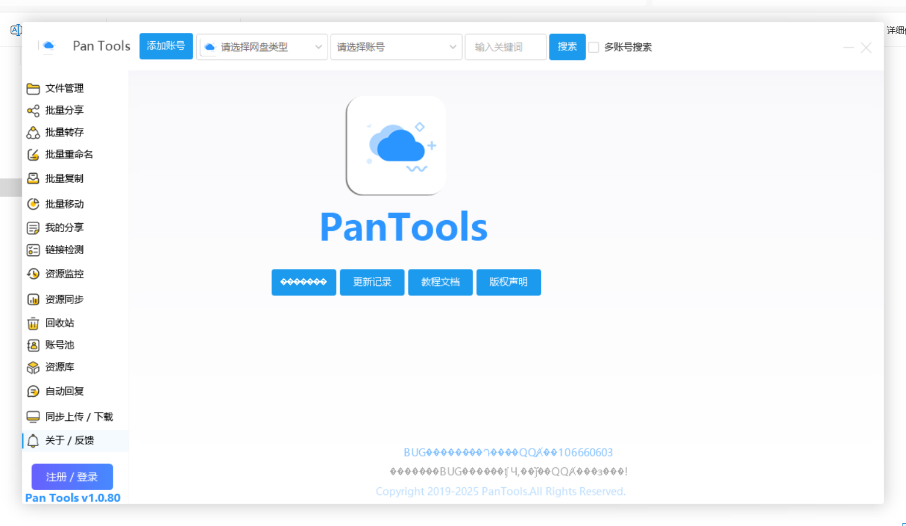Viewport: 906px width, 526px height.
Task: Click the Copyright 2019-2025 PanTools text
Action: (x=501, y=491)
